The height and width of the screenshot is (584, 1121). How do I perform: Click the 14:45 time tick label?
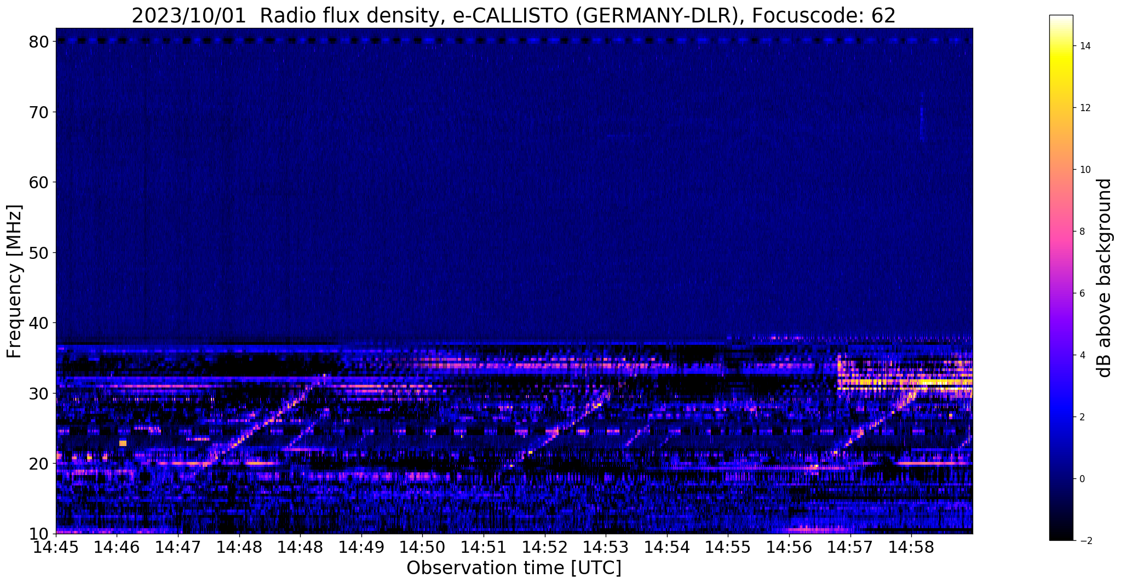pyautogui.click(x=56, y=547)
